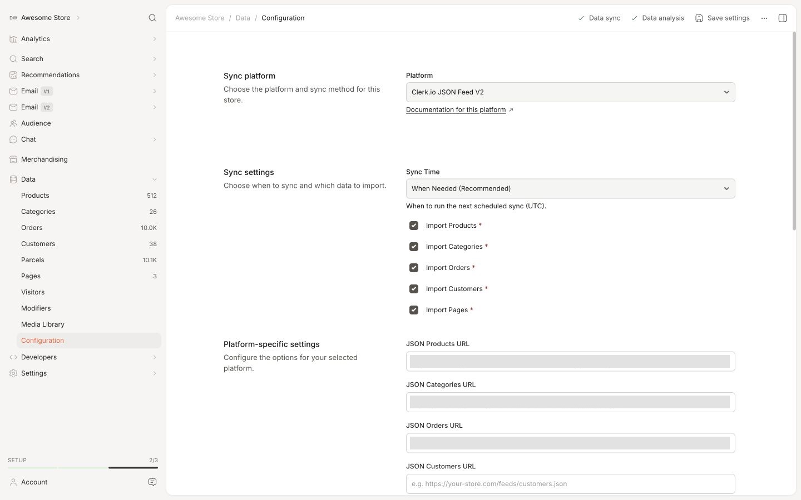
Task: Click the Chat bubble icon in sidebar
Action: (13, 139)
